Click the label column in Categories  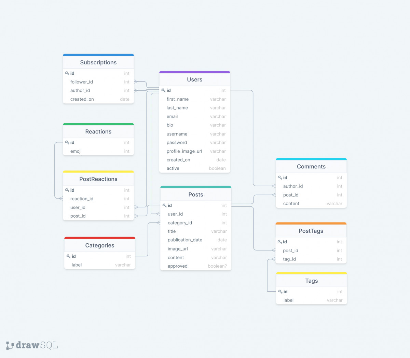[100, 265]
